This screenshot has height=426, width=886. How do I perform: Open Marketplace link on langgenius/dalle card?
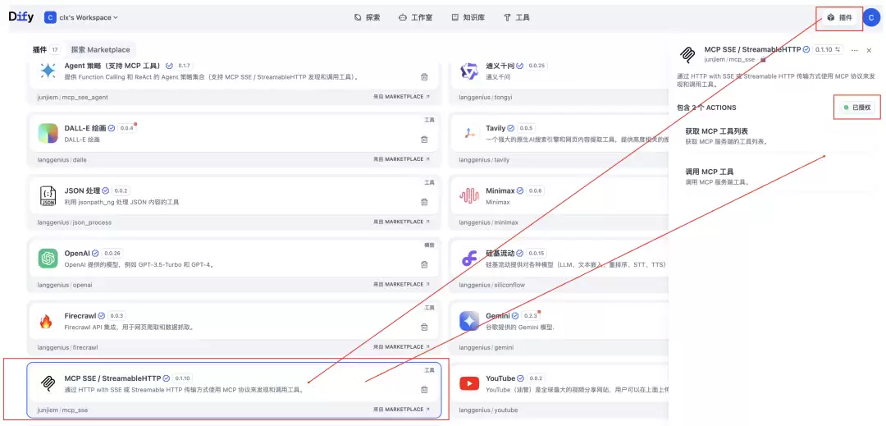401,159
